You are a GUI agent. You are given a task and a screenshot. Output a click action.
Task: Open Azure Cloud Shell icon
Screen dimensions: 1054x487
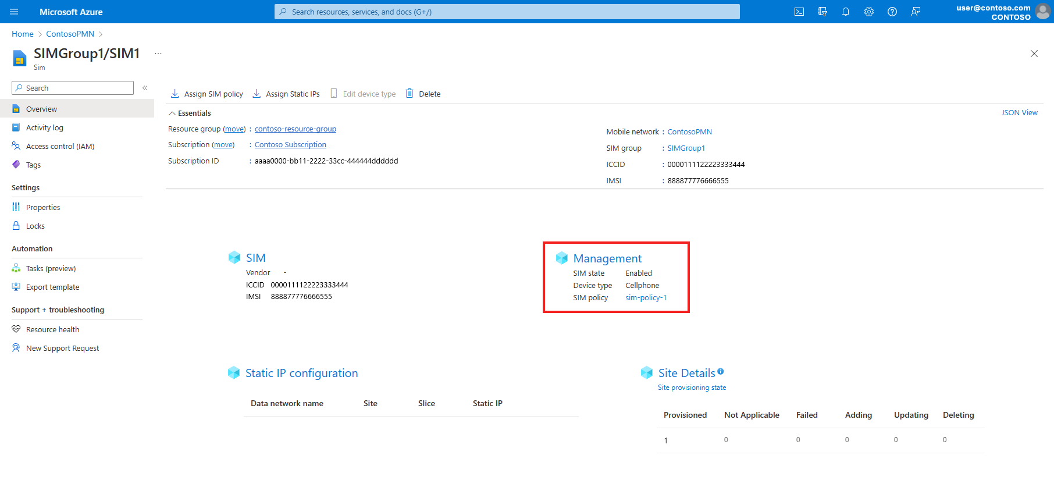[799, 12]
